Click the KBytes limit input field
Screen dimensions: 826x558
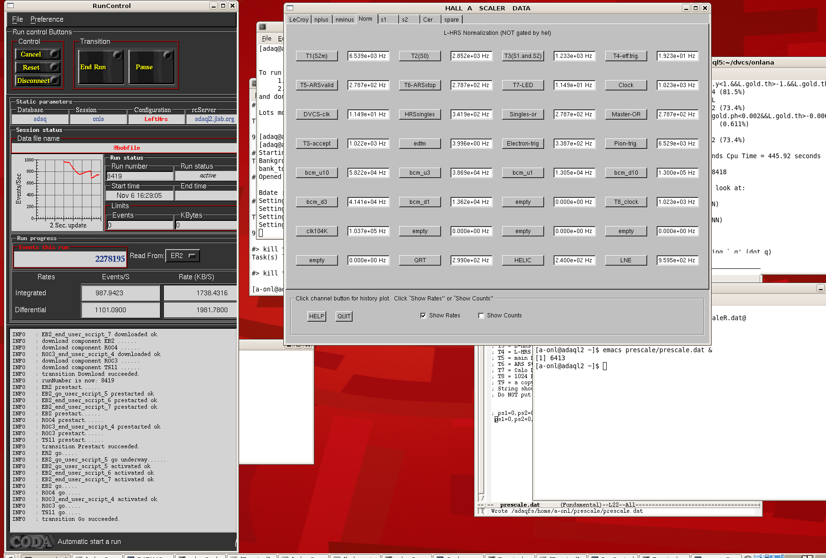coord(206,225)
